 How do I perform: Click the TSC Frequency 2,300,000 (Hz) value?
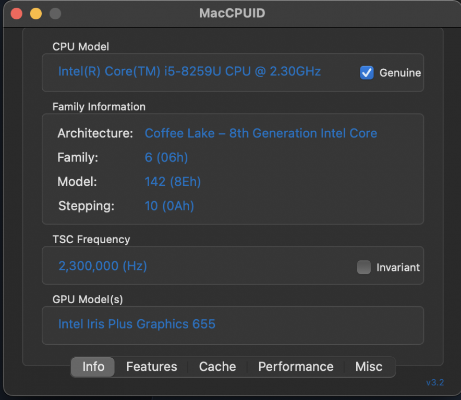(103, 266)
